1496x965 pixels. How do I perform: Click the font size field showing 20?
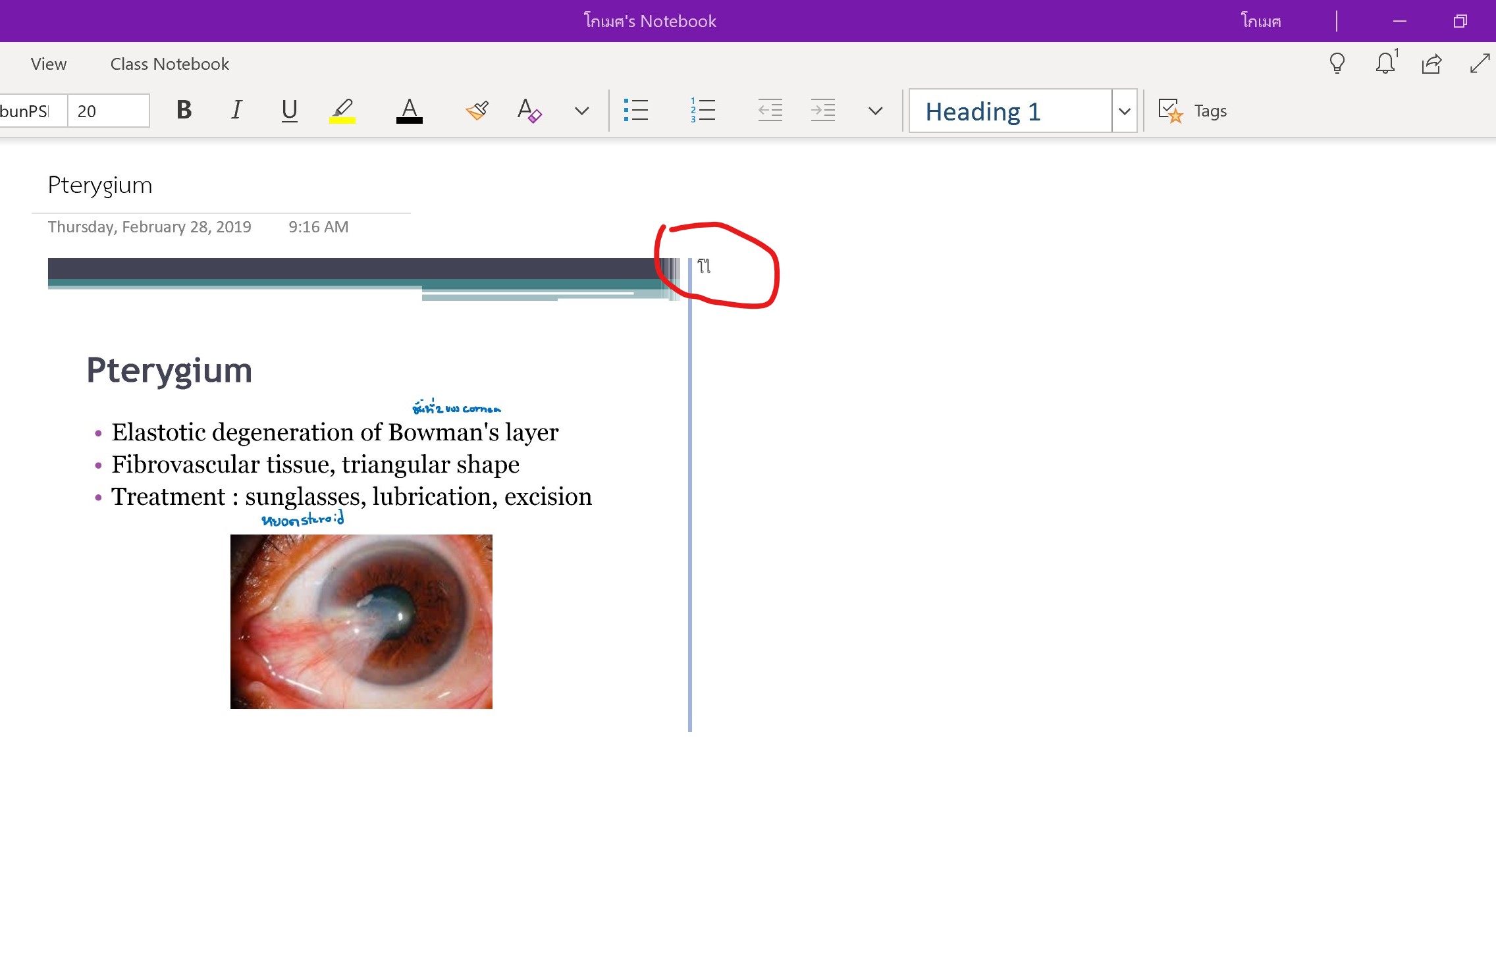click(x=108, y=111)
